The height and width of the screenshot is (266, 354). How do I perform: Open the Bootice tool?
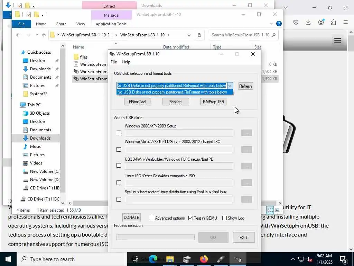click(x=175, y=102)
